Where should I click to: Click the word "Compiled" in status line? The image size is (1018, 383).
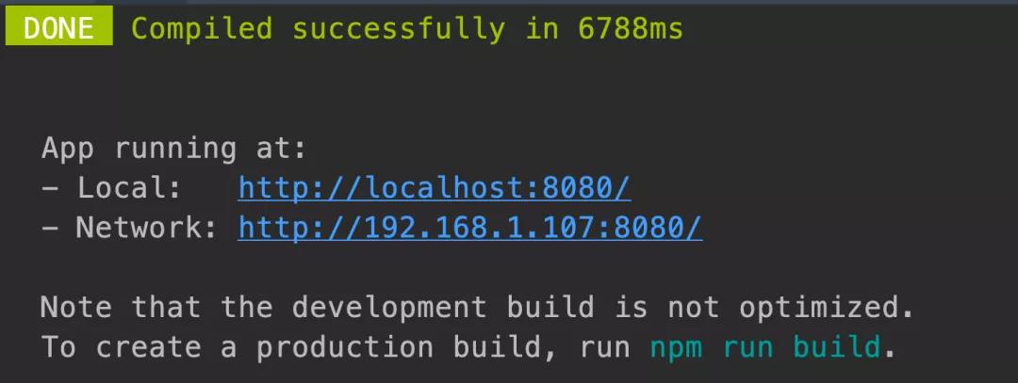202,28
